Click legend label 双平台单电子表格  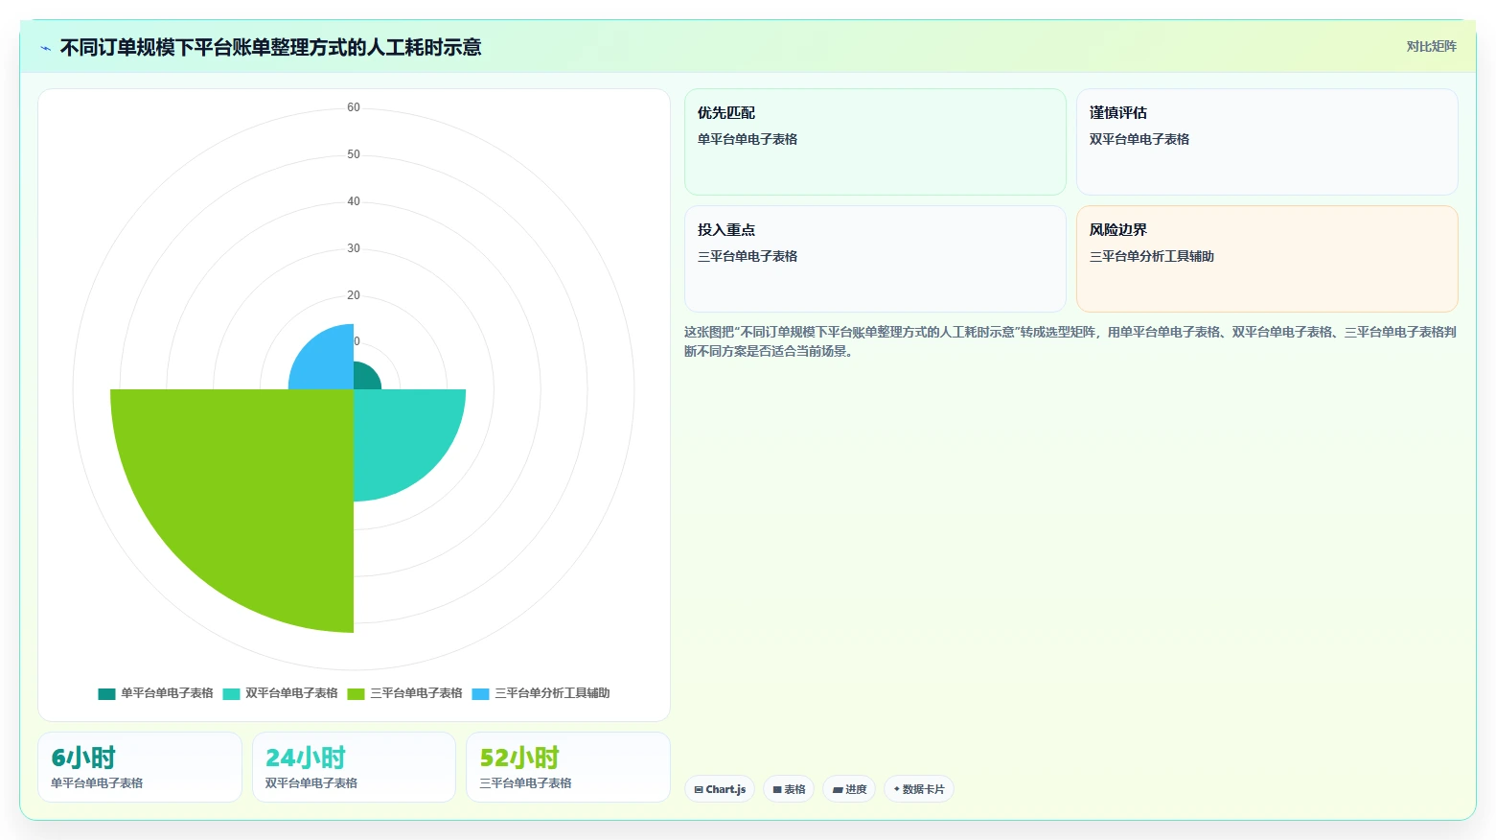click(x=291, y=693)
